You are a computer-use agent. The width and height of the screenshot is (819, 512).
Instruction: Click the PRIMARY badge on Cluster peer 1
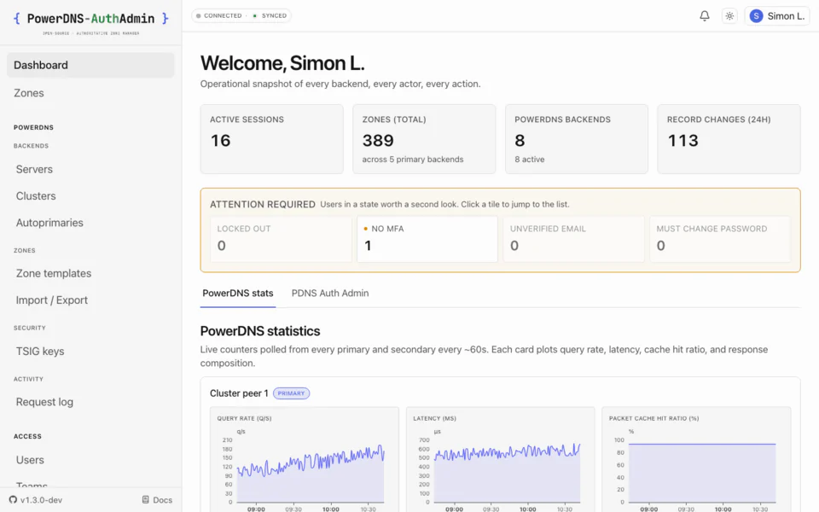291,393
